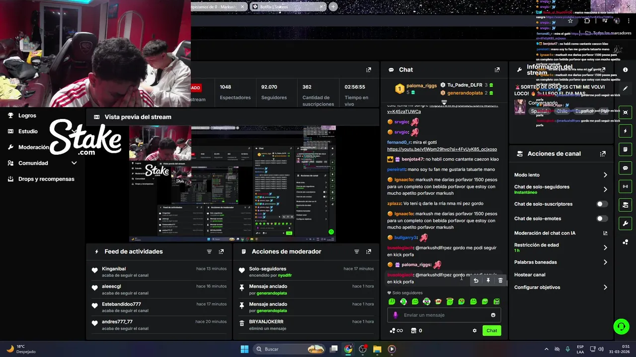Viewport: 636px width, 357px height.
Task: Pop out Feed de actividades panel
Action: tap(221, 252)
